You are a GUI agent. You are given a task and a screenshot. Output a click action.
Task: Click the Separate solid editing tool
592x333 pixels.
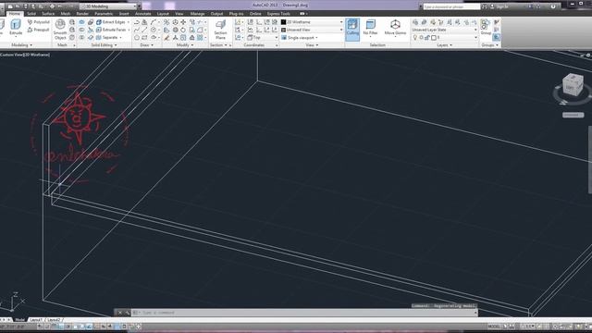click(107, 38)
